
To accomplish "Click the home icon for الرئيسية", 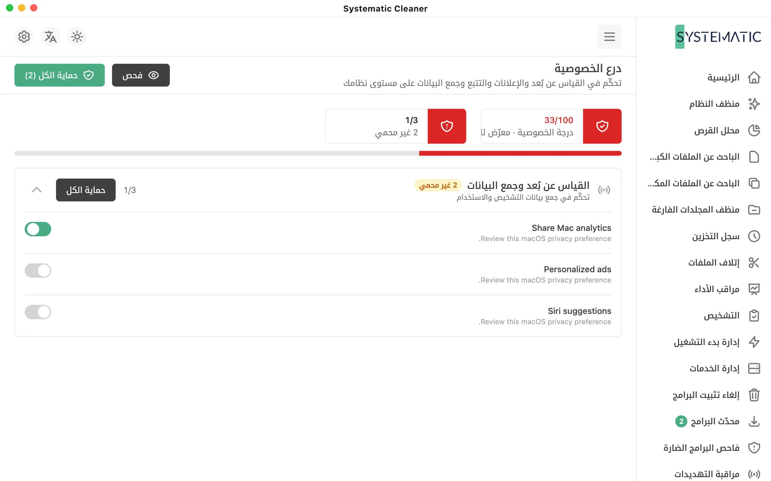I will [754, 78].
